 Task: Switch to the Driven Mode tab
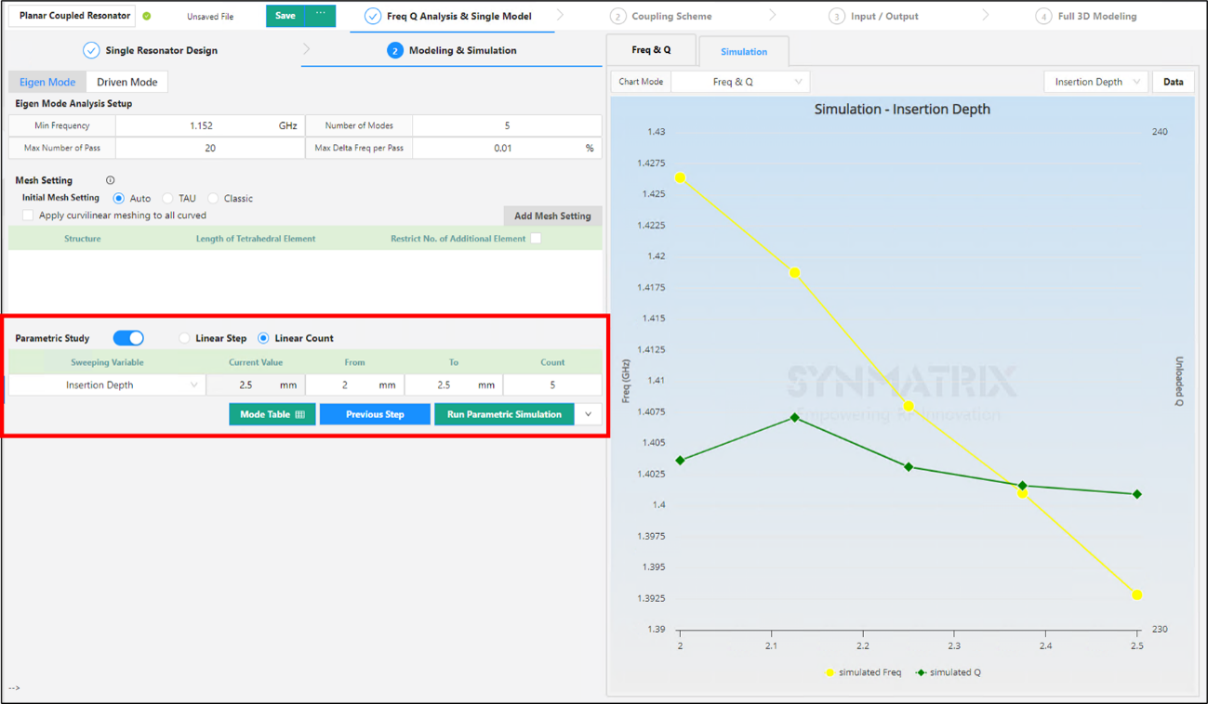126,82
